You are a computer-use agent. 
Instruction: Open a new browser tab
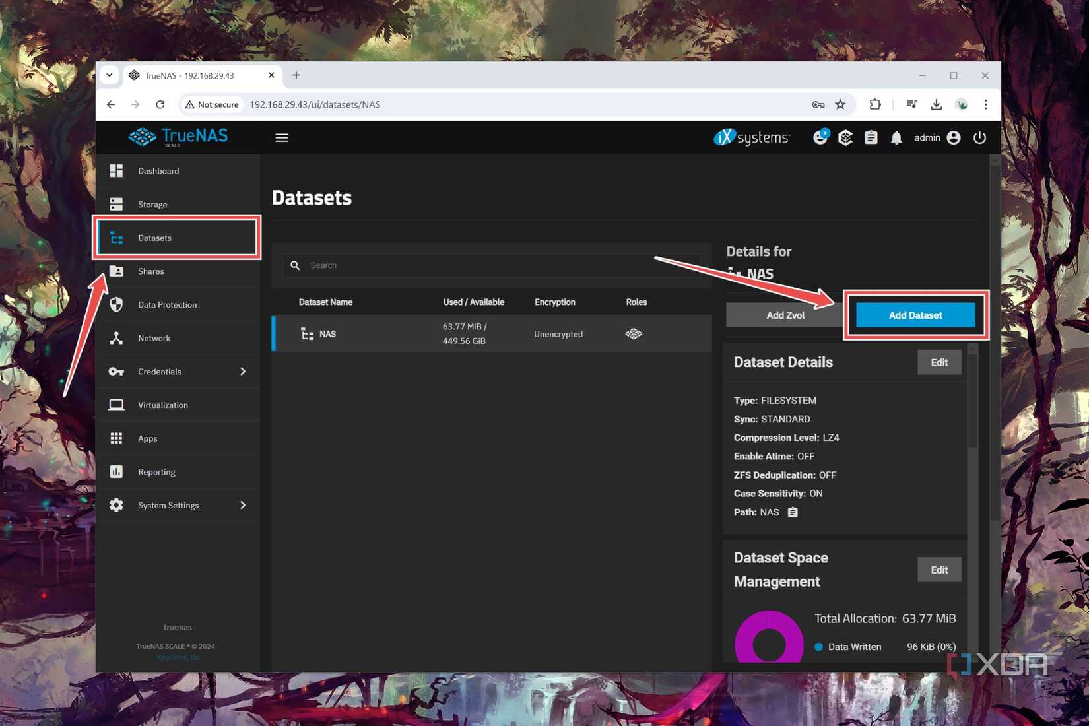click(x=296, y=75)
